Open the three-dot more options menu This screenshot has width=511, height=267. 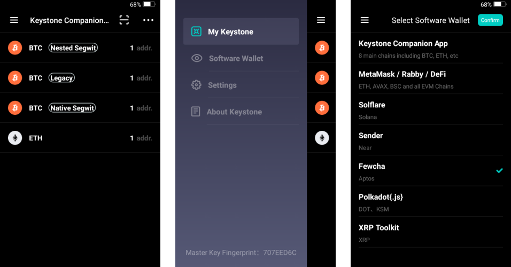148,20
